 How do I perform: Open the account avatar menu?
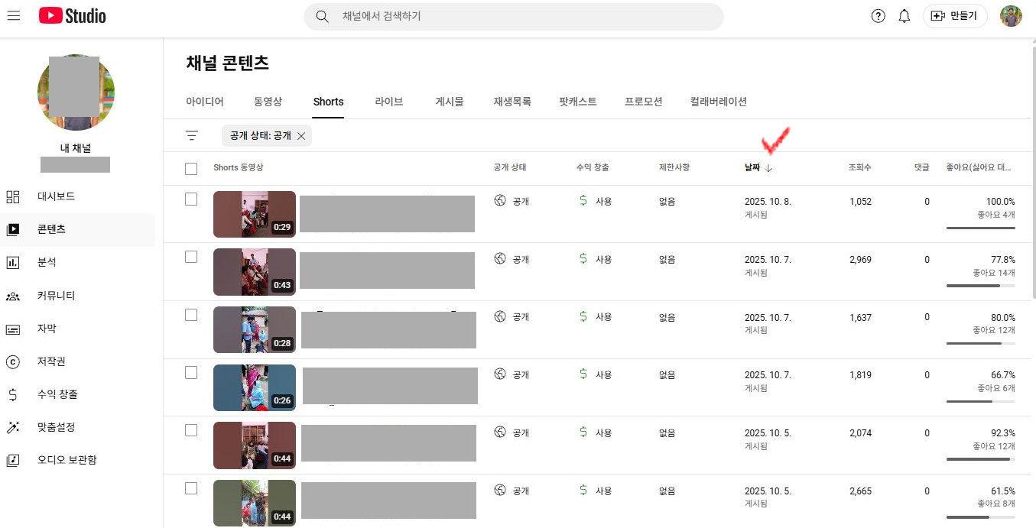click(1011, 16)
